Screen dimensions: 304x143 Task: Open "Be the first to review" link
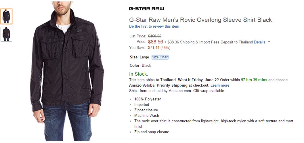154,26
